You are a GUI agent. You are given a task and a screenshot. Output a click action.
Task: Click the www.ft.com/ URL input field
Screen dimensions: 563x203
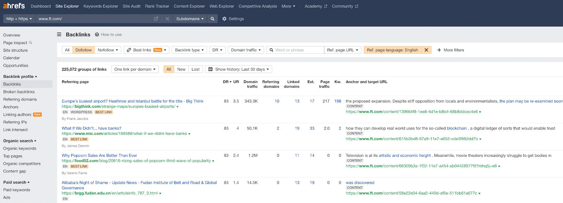click(x=94, y=19)
